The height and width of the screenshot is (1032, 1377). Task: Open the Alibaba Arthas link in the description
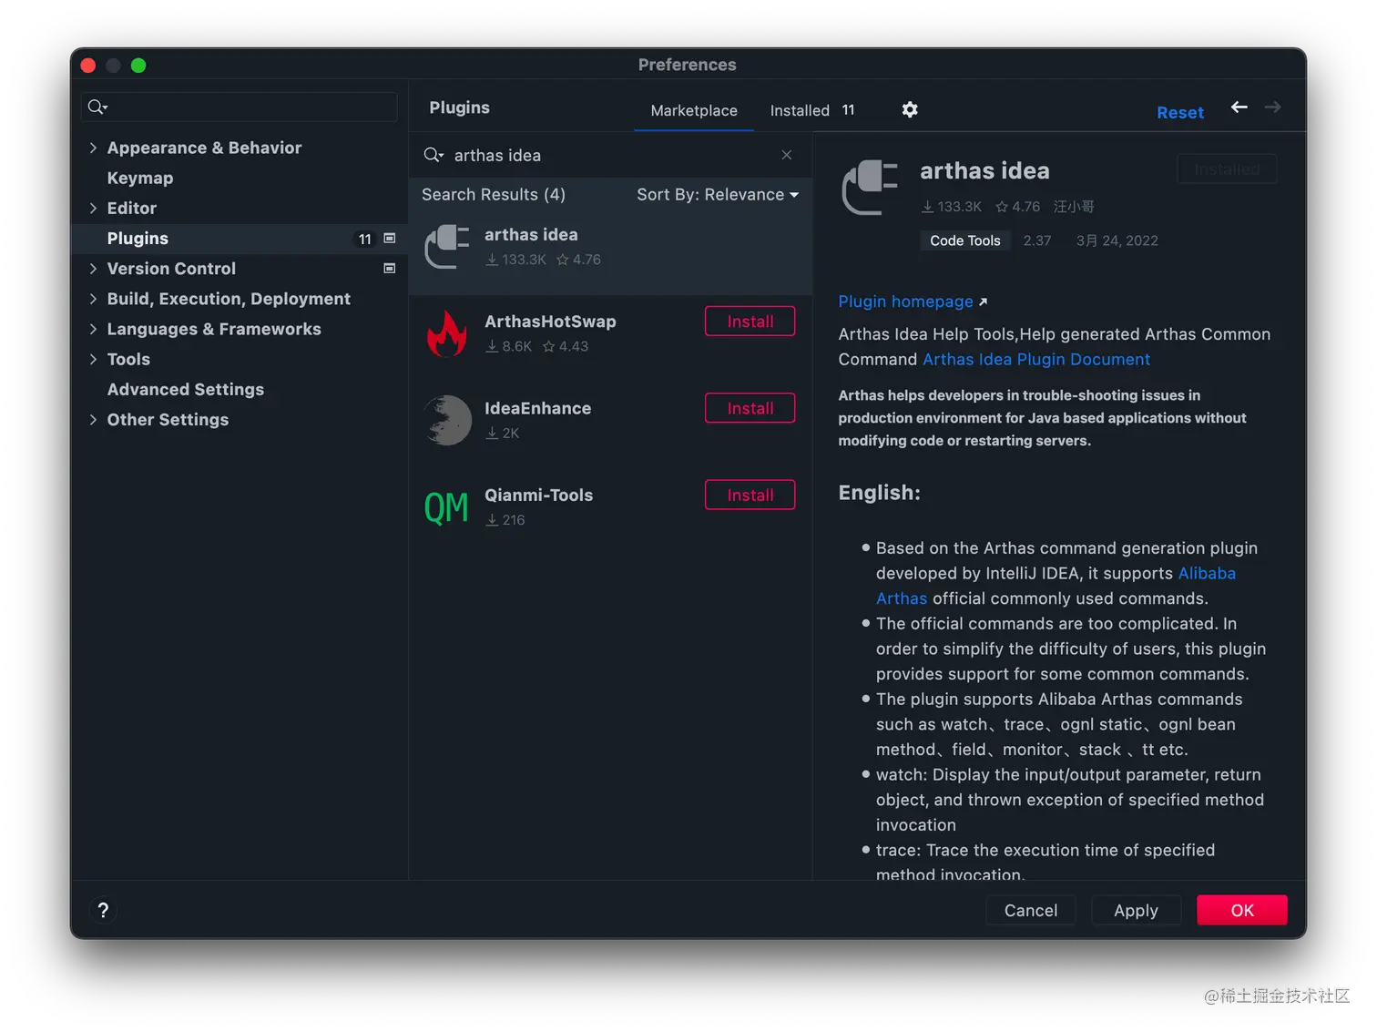(x=1207, y=573)
